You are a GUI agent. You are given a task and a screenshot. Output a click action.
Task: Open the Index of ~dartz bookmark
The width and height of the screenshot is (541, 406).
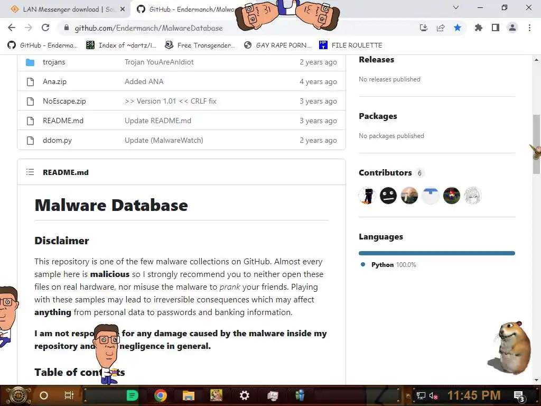coord(121,45)
